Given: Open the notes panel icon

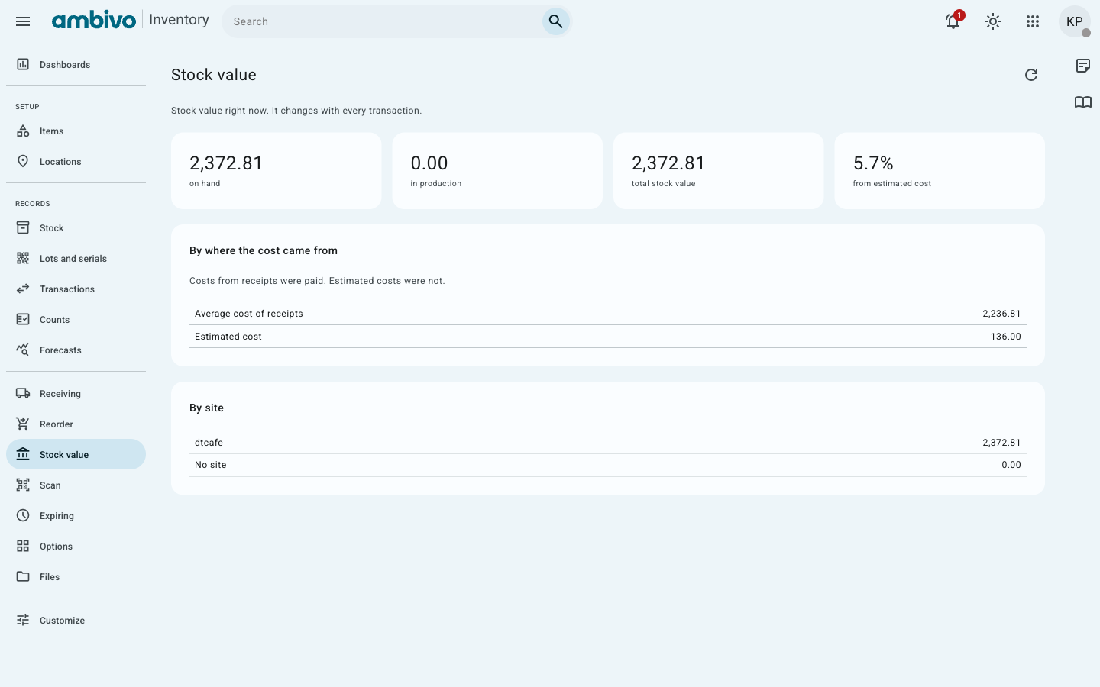Looking at the screenshot, I should click(x=1082, y=66).
